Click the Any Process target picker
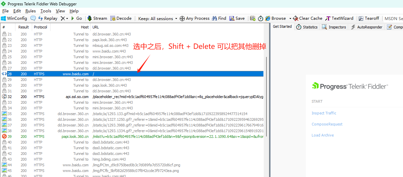 point(194,18)
